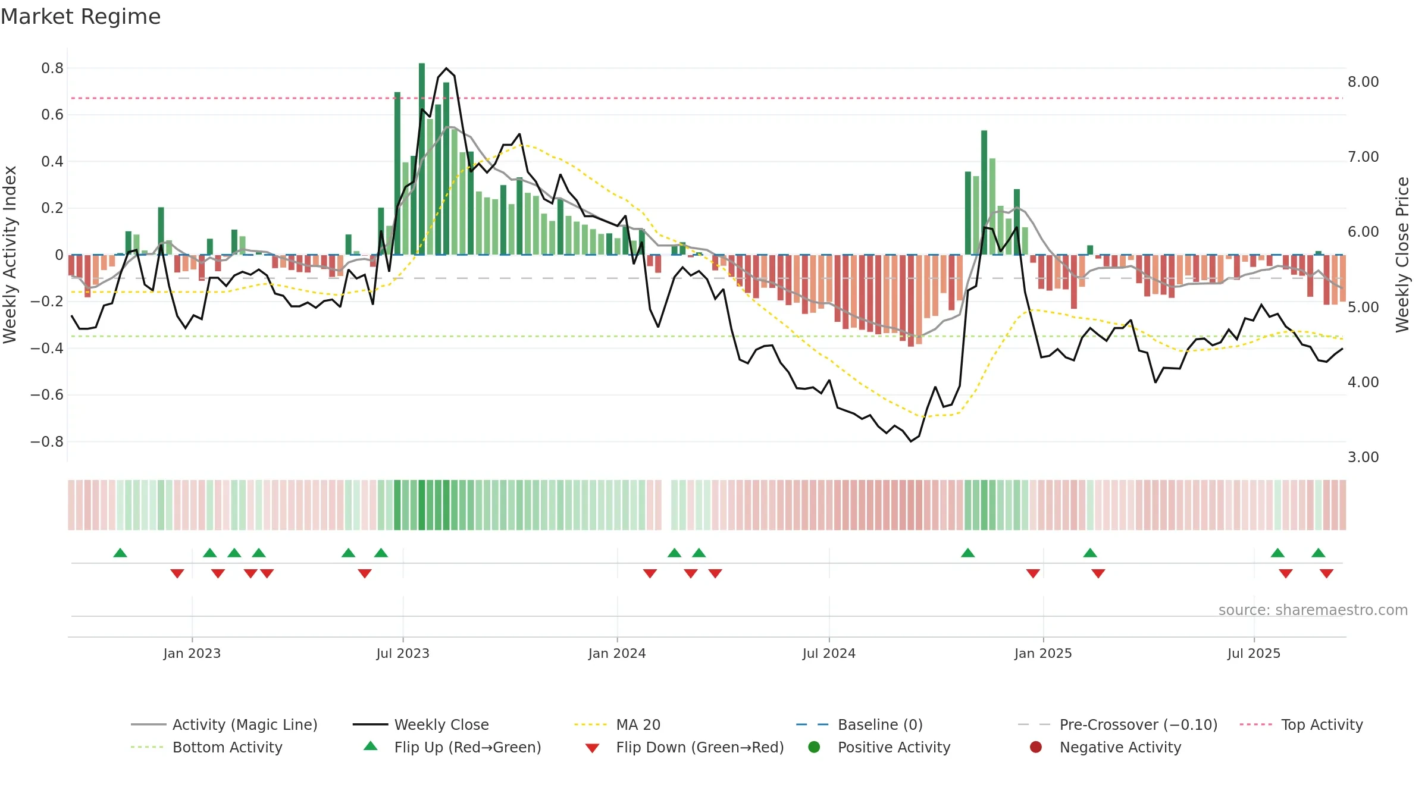
Task: Click the 0 tick on the activity axis
Action: [59, 255]
